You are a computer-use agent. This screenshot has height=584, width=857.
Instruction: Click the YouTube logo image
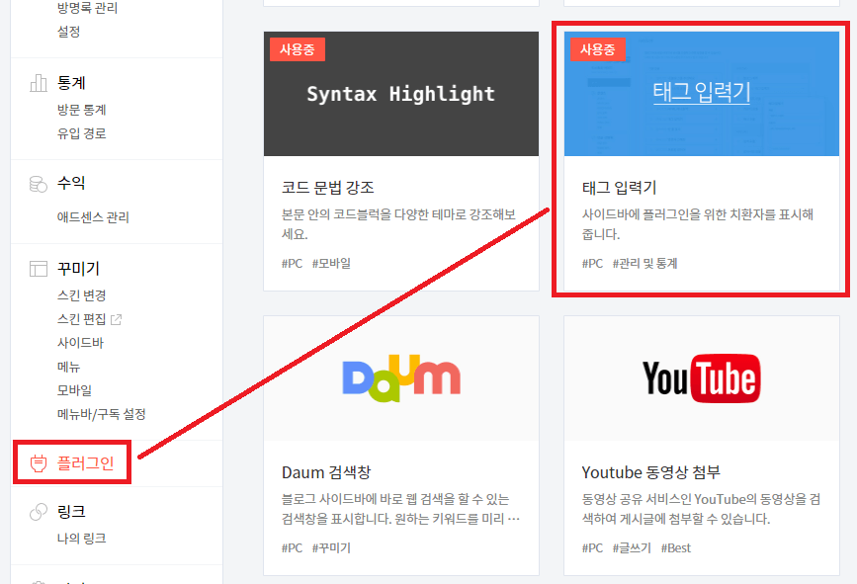[701, 378]
